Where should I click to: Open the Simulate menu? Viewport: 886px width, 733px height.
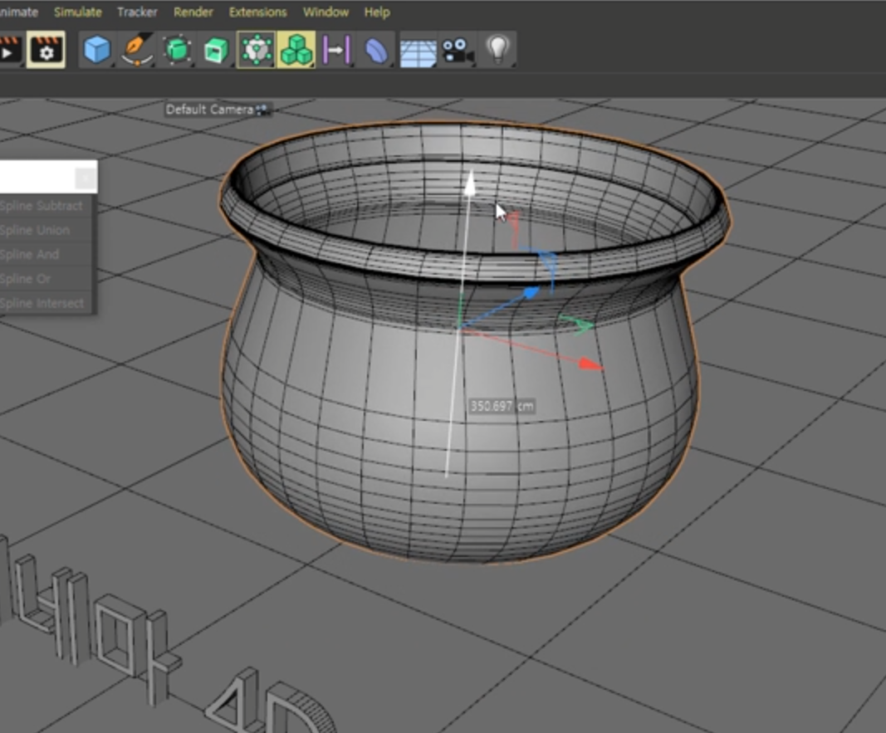click(77, 12)
